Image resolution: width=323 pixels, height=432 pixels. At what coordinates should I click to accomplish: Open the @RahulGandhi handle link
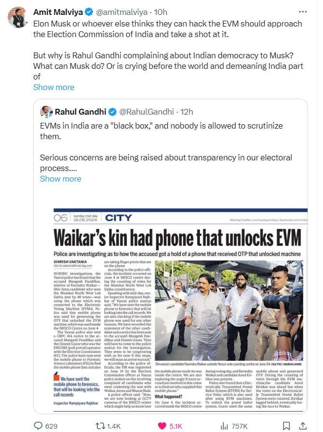click(x=147, y=112)
